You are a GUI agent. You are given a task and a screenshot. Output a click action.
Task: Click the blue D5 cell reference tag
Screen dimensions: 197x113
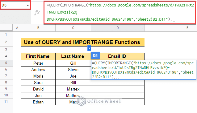(x=95, y=55)
